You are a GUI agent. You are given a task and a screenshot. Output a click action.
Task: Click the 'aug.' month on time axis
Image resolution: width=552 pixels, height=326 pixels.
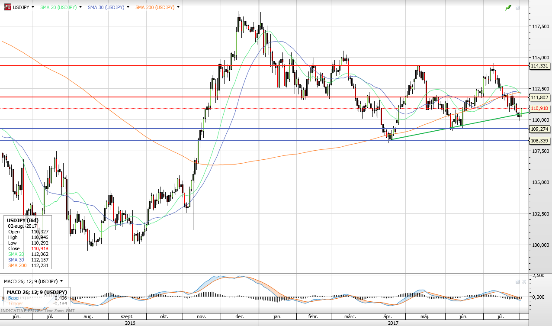pyautogui.click(x=88, y=316)
